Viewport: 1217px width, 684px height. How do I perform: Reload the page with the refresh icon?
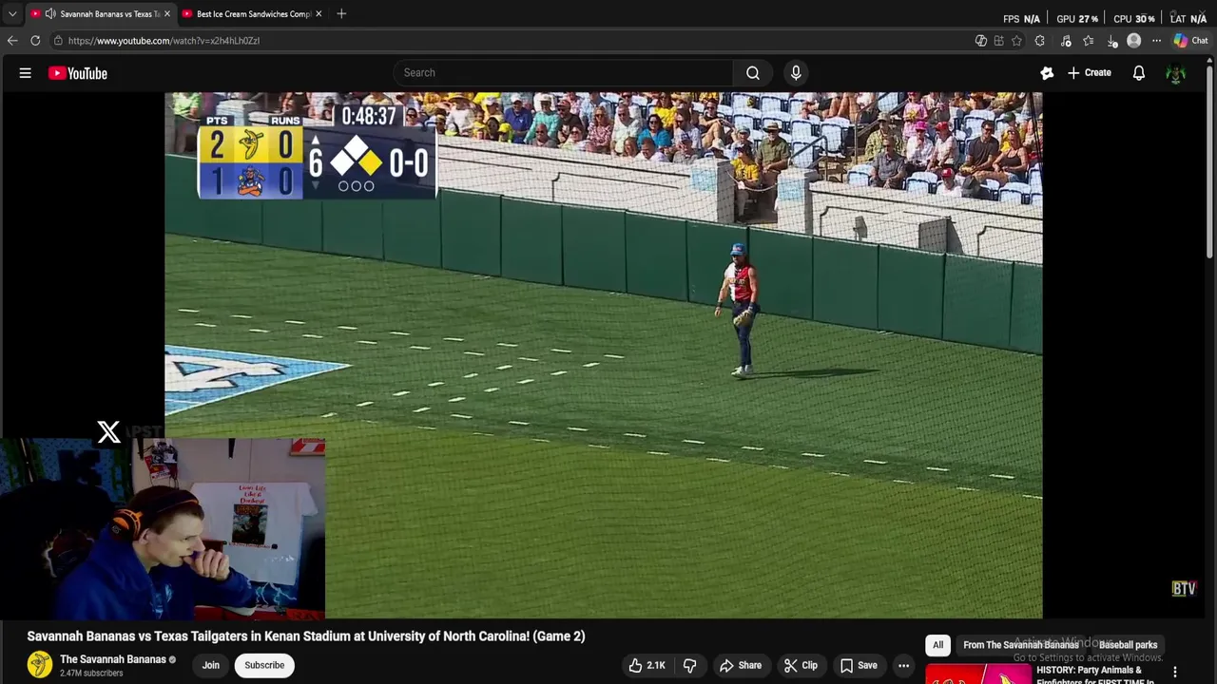pyautogui.click(x=35, y=41)
